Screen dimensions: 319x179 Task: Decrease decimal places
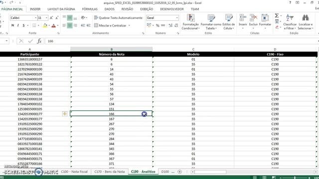pyautogui.click(x=176, y=25)
